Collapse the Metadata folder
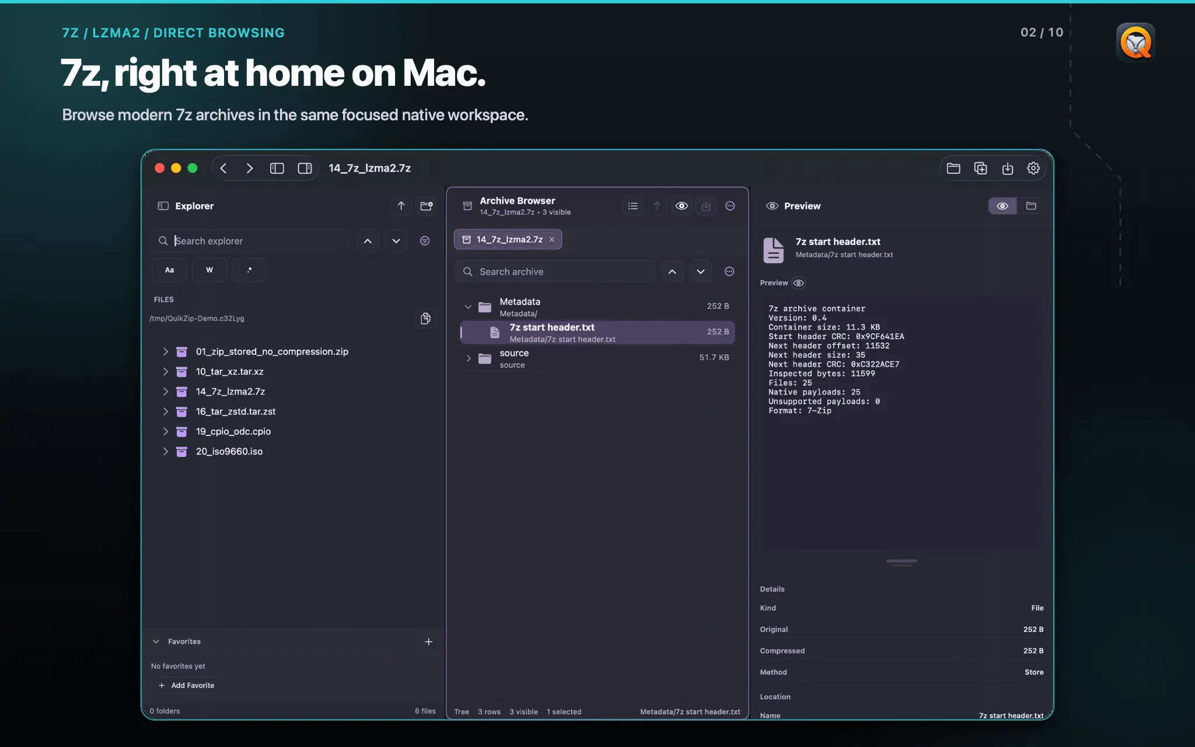The width and height of the screenshot is (1195, 747). click(468, 306)
